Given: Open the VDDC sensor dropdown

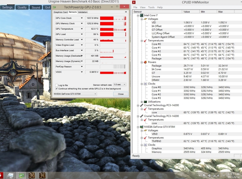Looking at the screenshot, I should 82,72.
